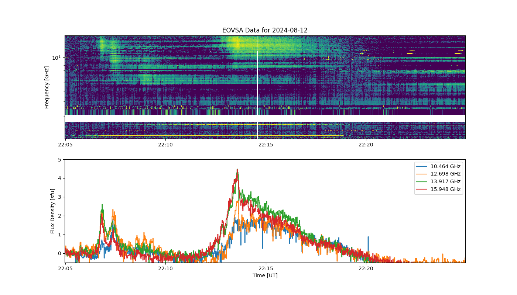Click the 10¹ frequency tick label on the spectrogram
The image size is (517, 295).
56,58
